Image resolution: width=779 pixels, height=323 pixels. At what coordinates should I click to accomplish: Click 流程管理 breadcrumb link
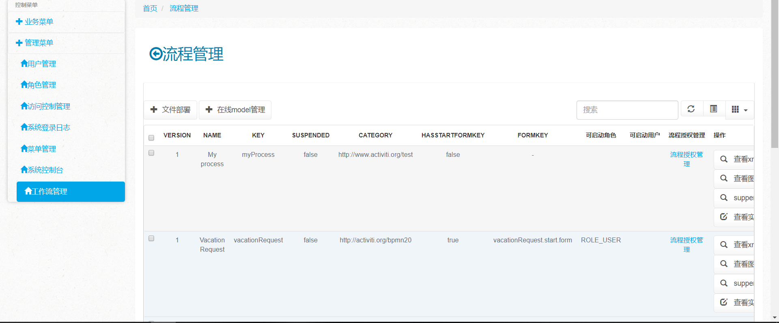pos(184,9)
